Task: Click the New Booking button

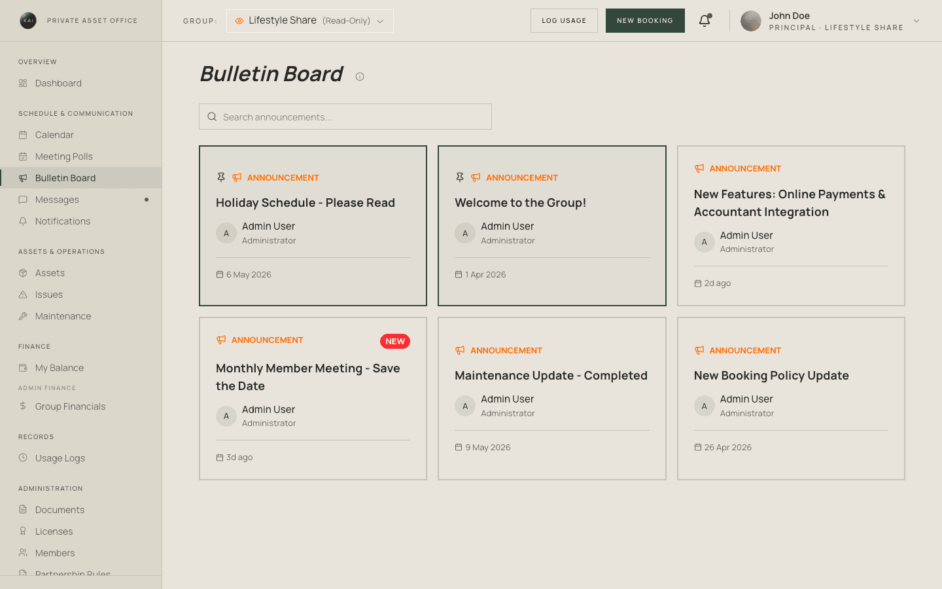Action: tap(645, 20)
